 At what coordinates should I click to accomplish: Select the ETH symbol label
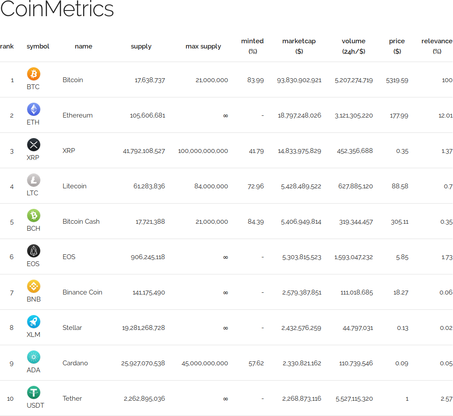[x=33, y=122]
